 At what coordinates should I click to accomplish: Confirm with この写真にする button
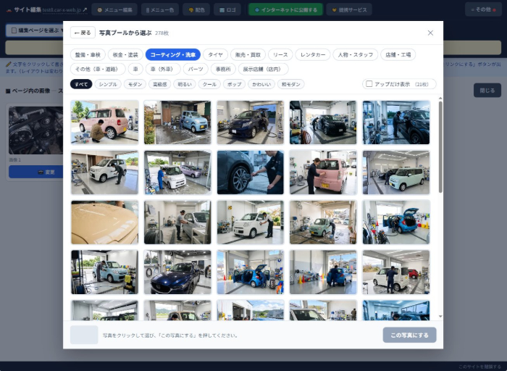pyautogui.click(x=409, y=335)
